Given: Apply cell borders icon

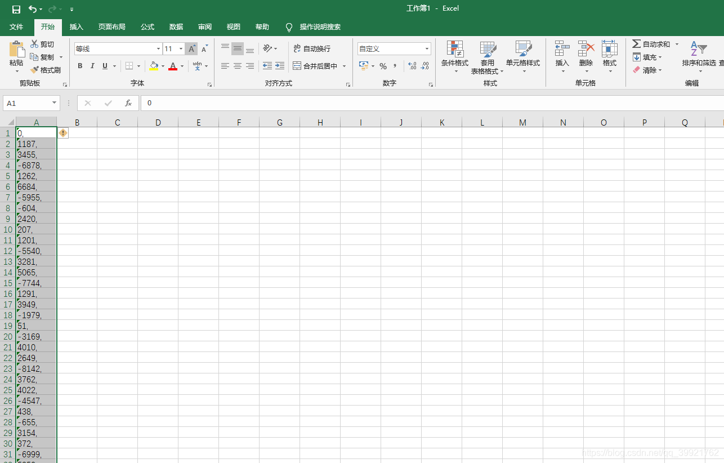Looking at the screenshot, I should pos(129,66).
